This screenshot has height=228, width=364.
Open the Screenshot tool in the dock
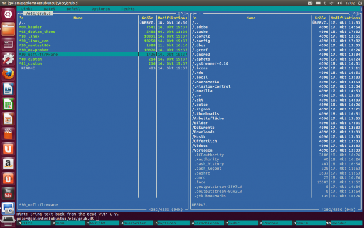[8, 208]
